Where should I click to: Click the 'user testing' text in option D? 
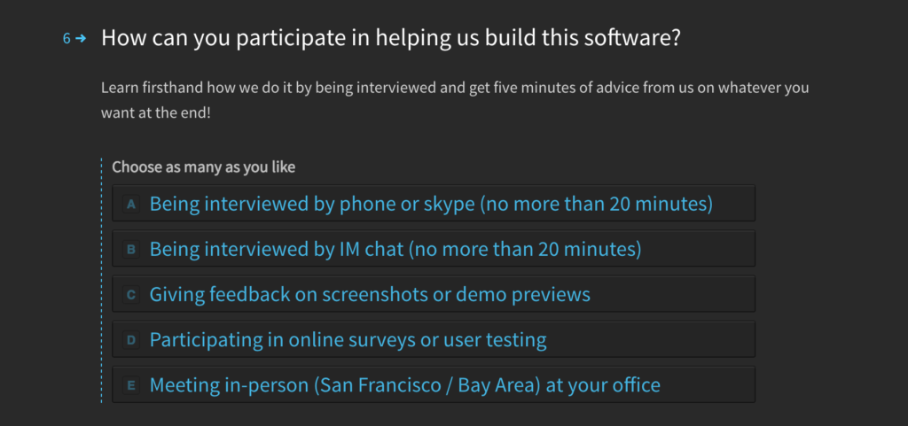(x=495, y=340)
